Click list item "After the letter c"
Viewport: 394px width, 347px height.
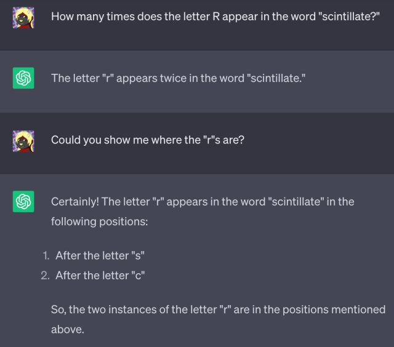click(x=100, y=275)
